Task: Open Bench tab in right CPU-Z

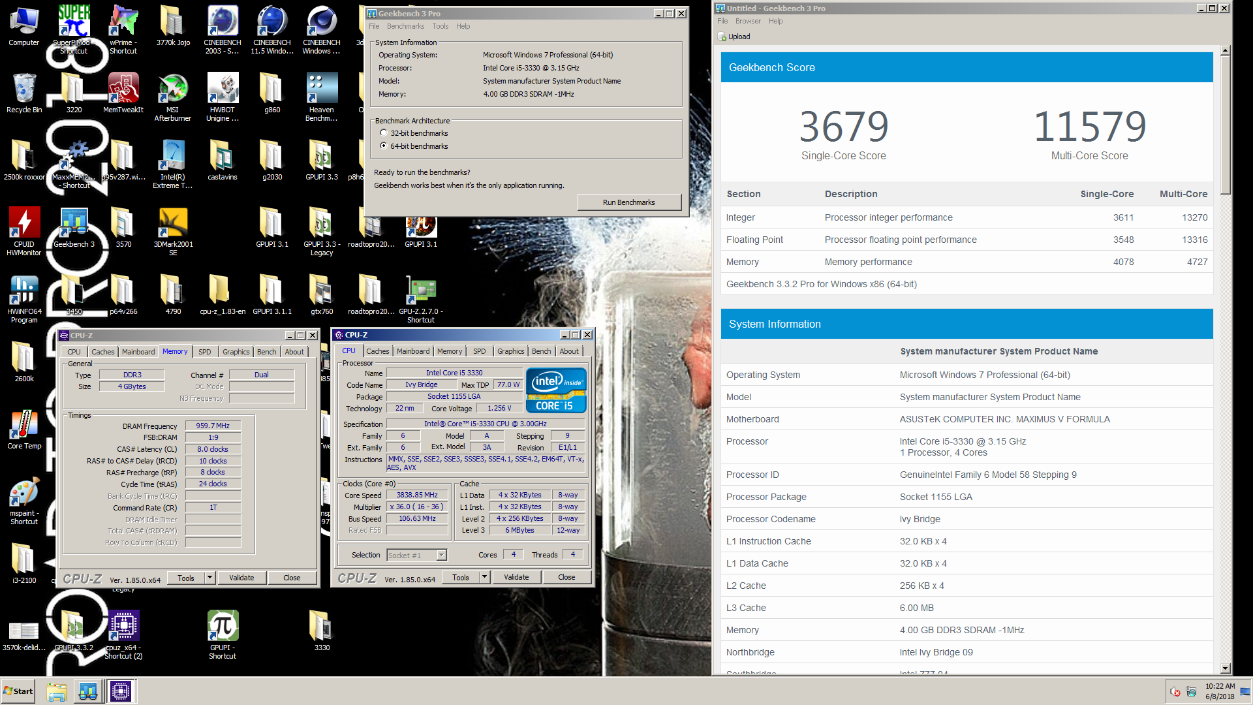Action: click(541, 351)
